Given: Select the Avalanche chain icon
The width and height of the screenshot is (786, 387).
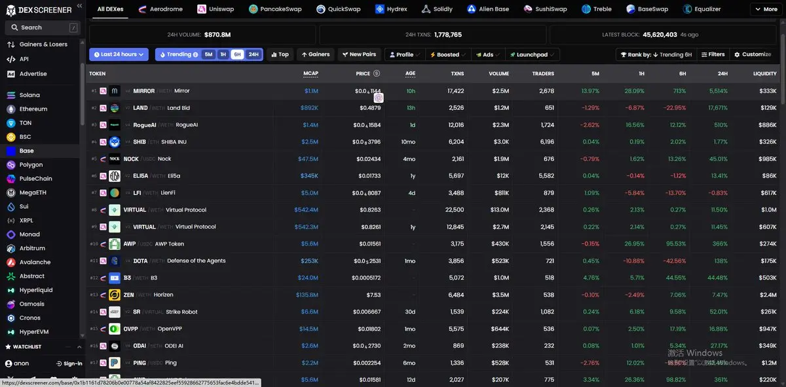Looking at the screenshot, I should 10,262.
